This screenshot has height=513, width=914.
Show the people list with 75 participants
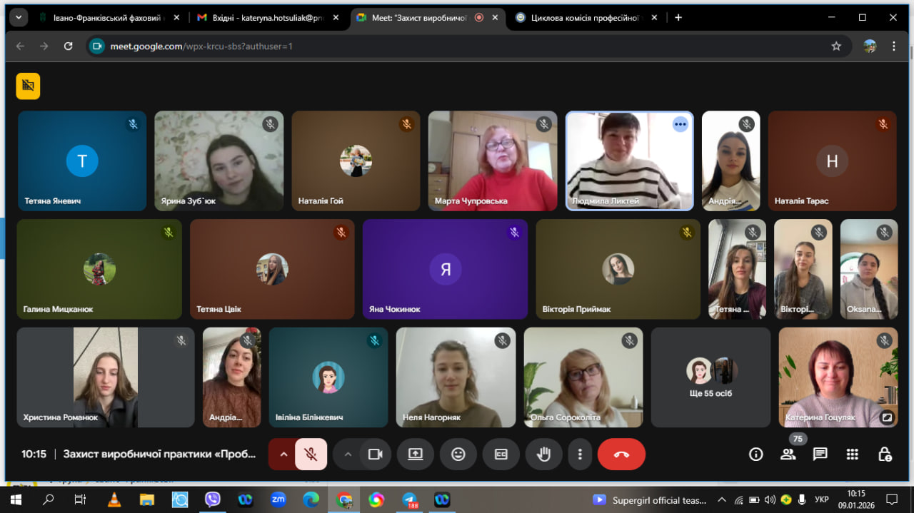(788, 454)
